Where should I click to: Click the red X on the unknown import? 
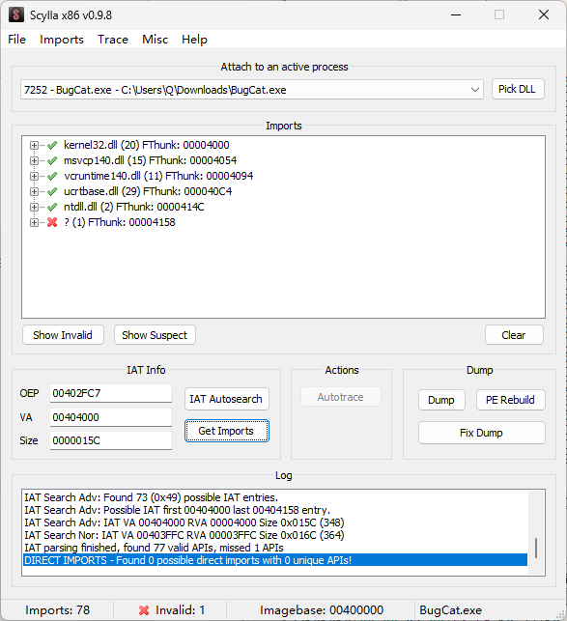coord(52,222)
